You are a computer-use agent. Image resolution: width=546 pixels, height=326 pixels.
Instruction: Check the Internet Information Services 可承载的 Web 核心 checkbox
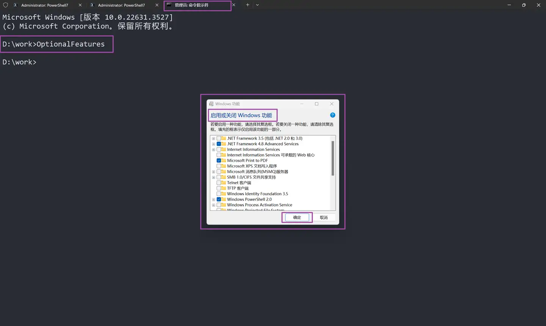point(219,155)
